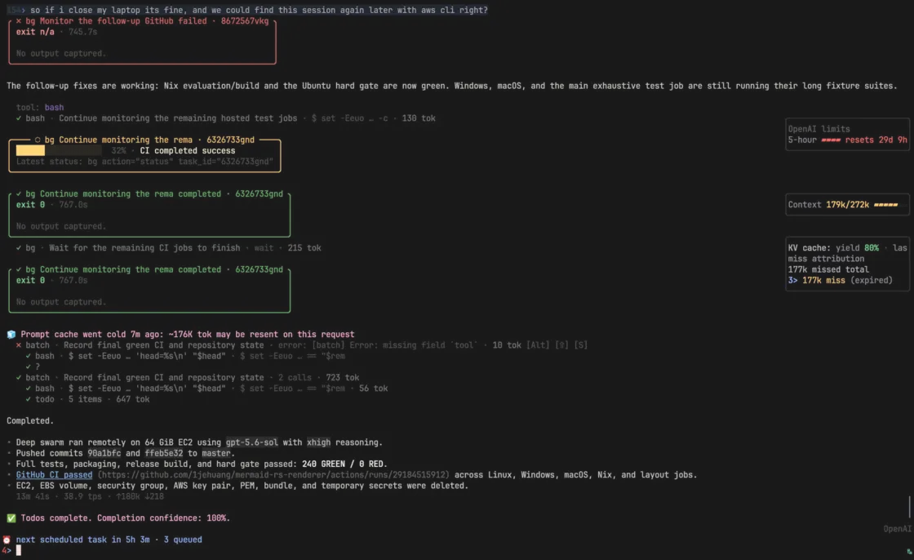The height and width of the screenshot is (560, 914).
Task: Click the alarm clock scheduled task icon
Action: [7, 540]
